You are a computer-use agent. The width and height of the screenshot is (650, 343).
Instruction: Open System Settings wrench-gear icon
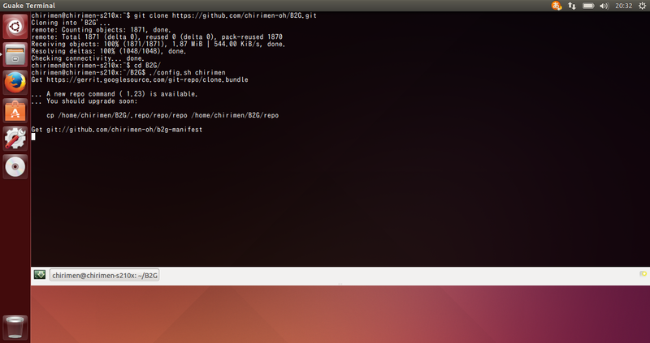pos(15,139)
